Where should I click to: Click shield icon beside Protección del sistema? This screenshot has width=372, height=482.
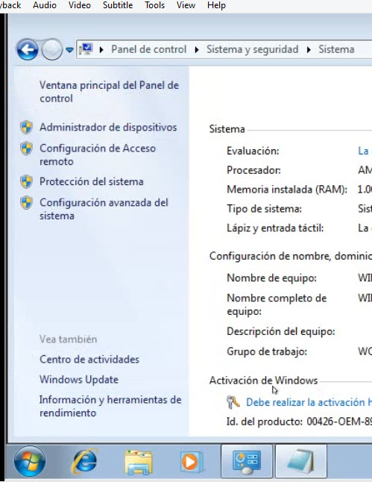26,181
